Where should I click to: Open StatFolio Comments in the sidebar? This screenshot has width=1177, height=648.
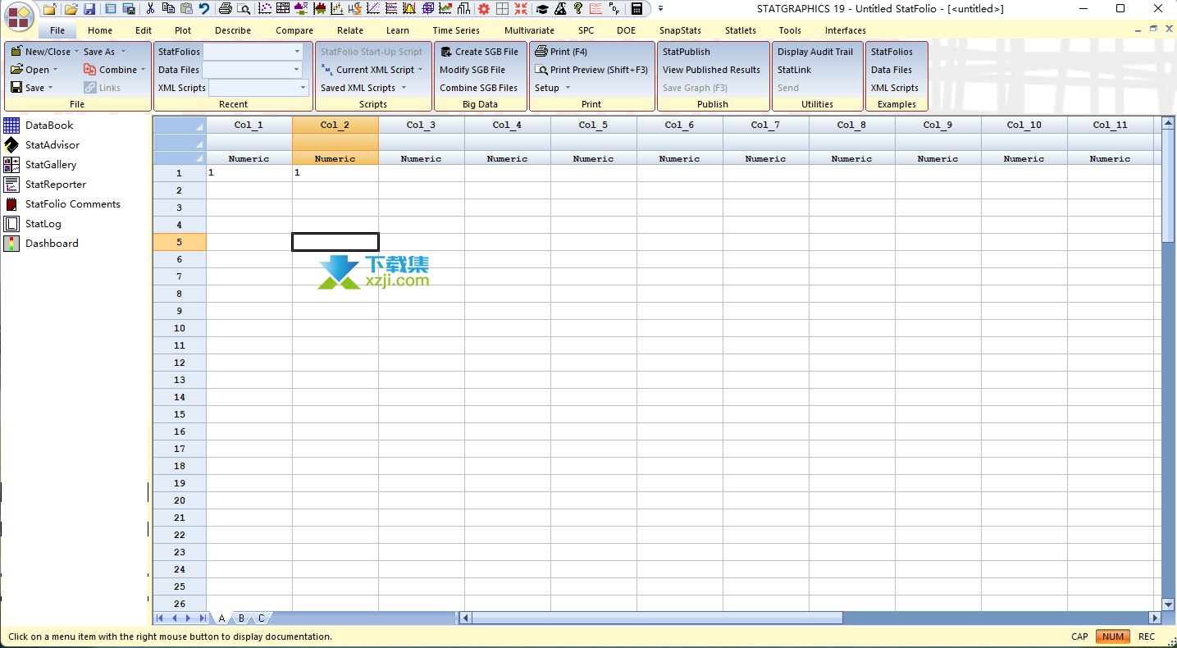point(73,204)
